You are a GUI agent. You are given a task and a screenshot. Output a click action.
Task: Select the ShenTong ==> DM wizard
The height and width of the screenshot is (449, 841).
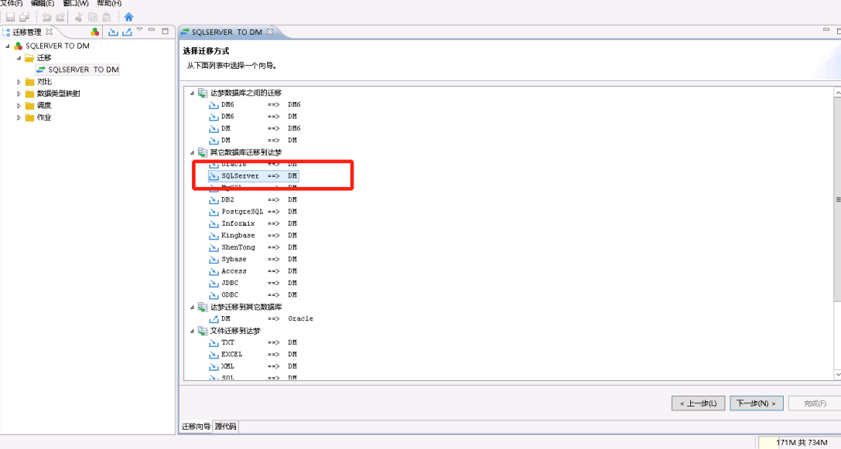pyautogui.click(x=253, y=247)
